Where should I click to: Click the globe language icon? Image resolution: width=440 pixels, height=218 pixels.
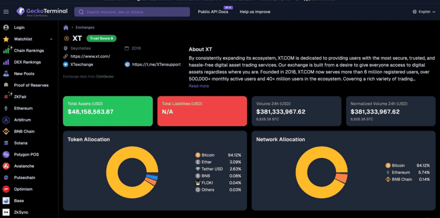click(x=415, y=12)
